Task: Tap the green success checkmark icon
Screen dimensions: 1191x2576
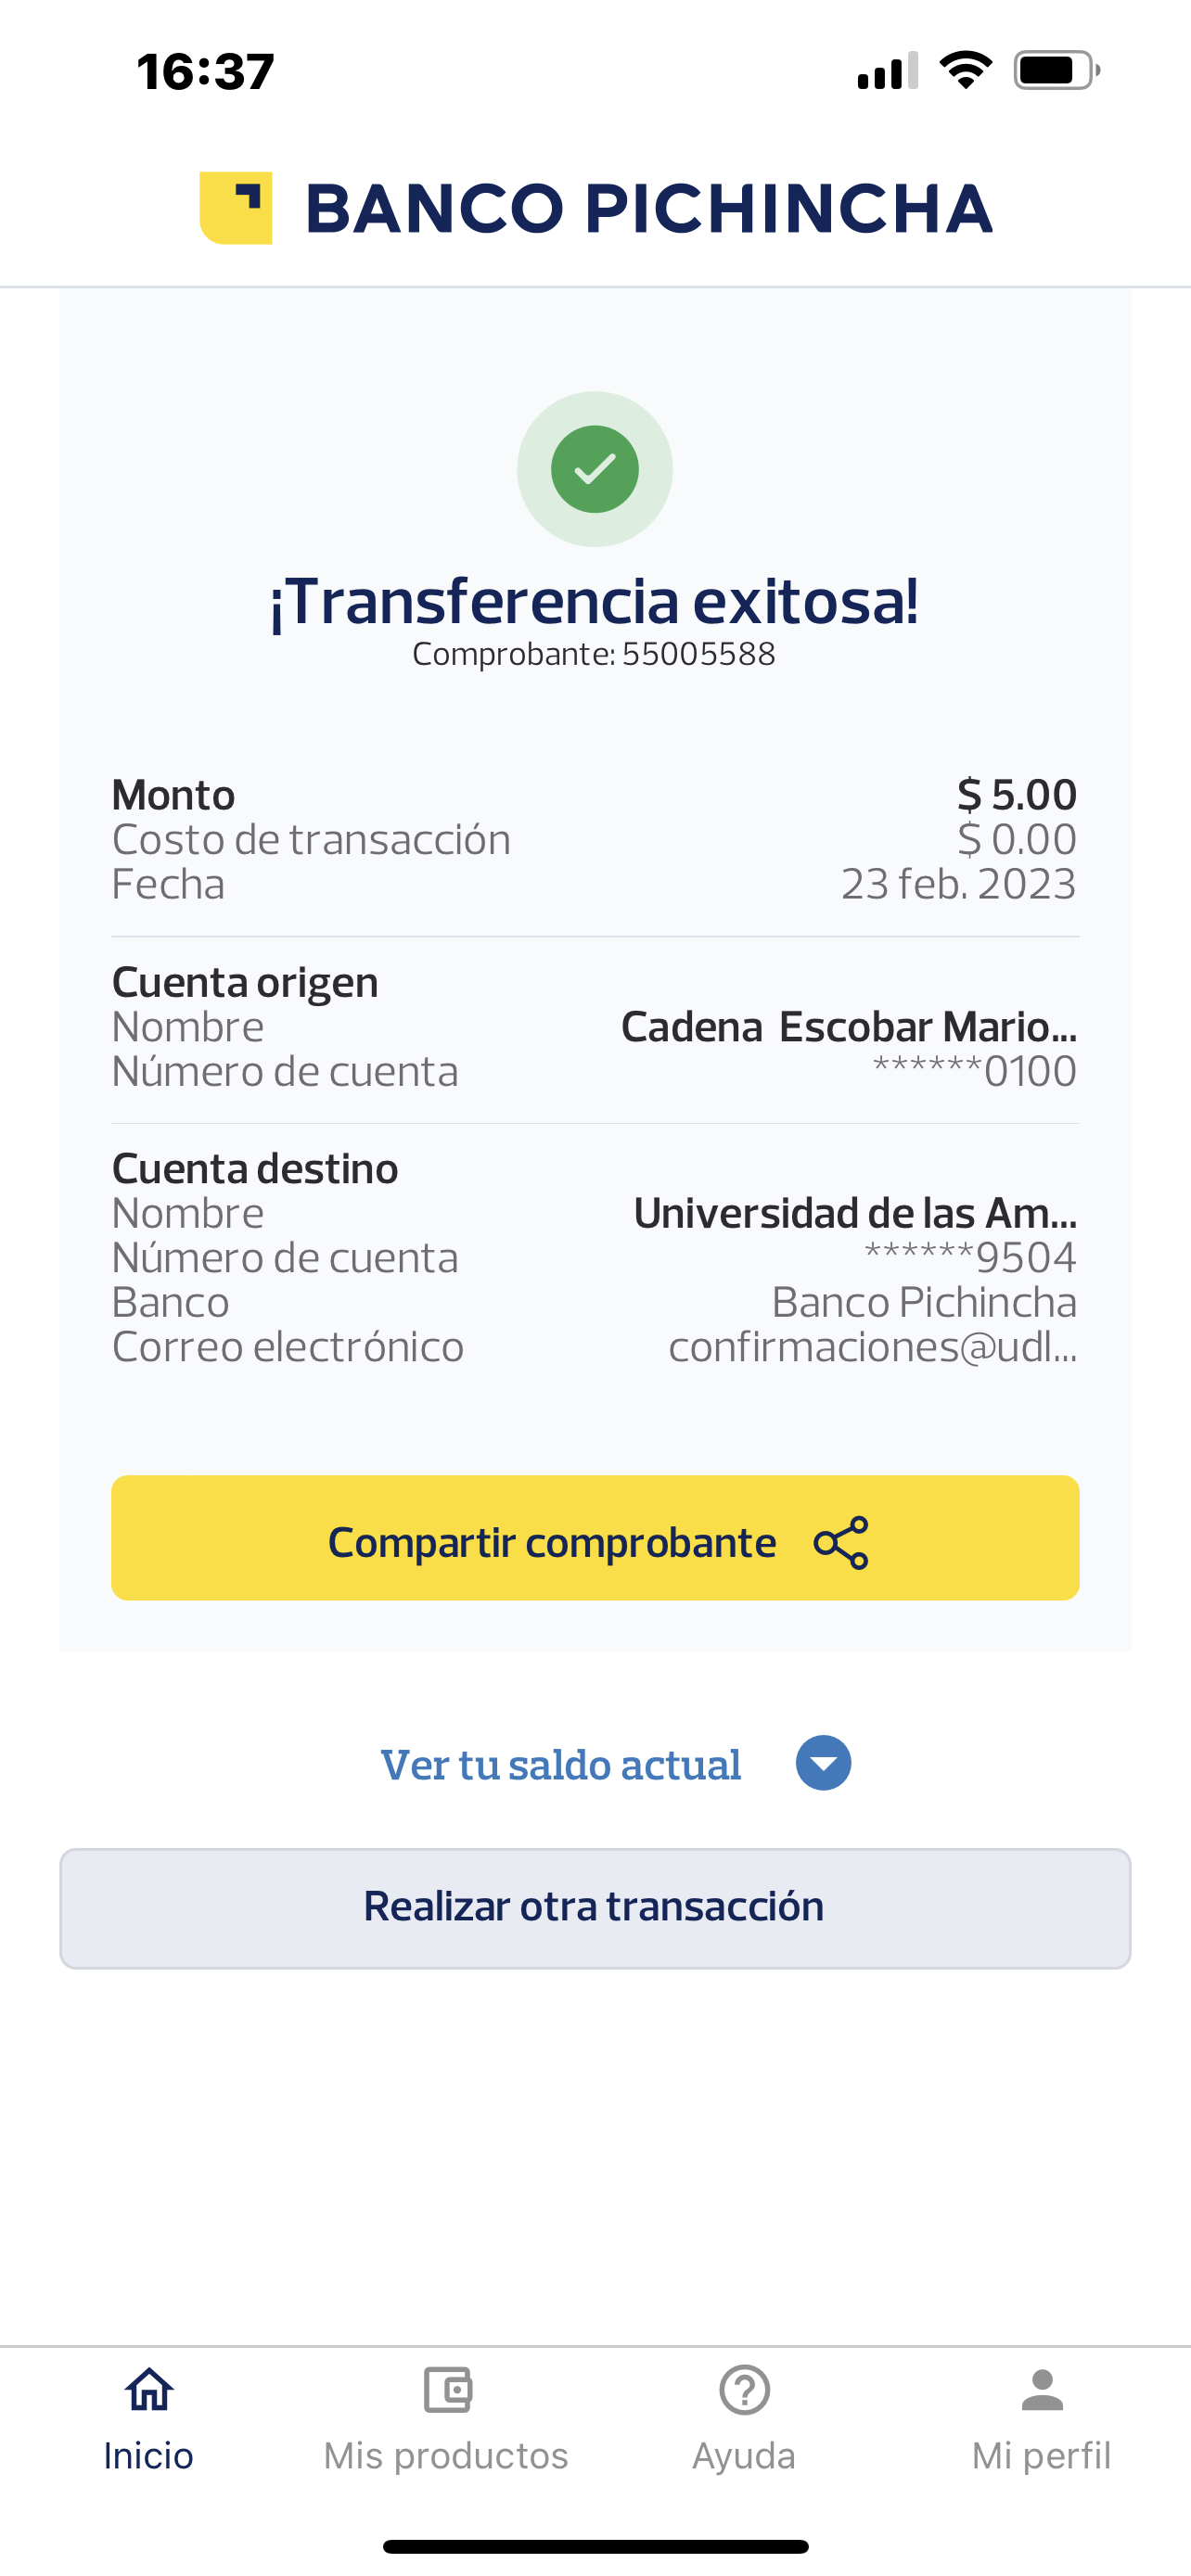Action: tap(595, 469)
